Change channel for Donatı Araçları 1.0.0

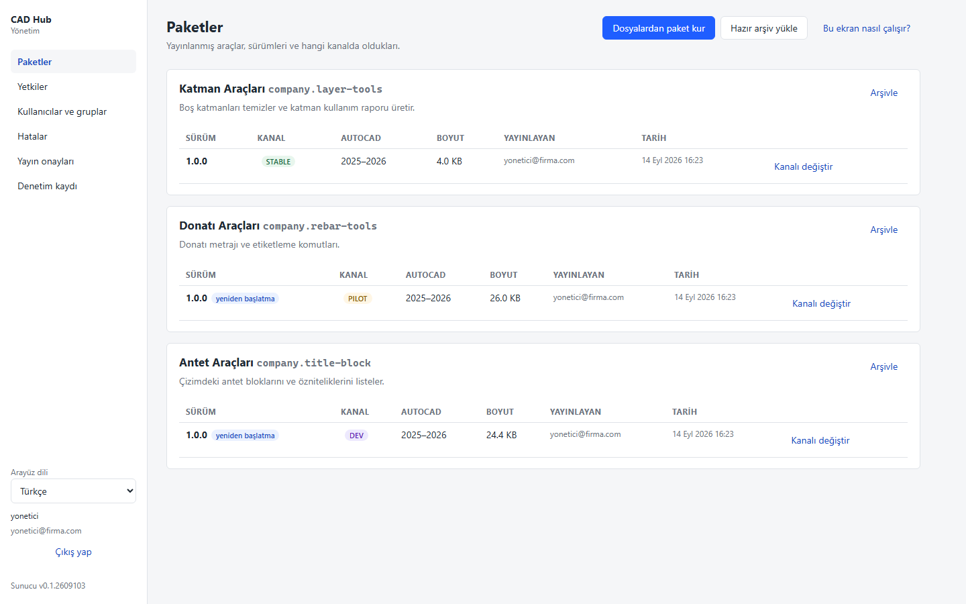821,303
